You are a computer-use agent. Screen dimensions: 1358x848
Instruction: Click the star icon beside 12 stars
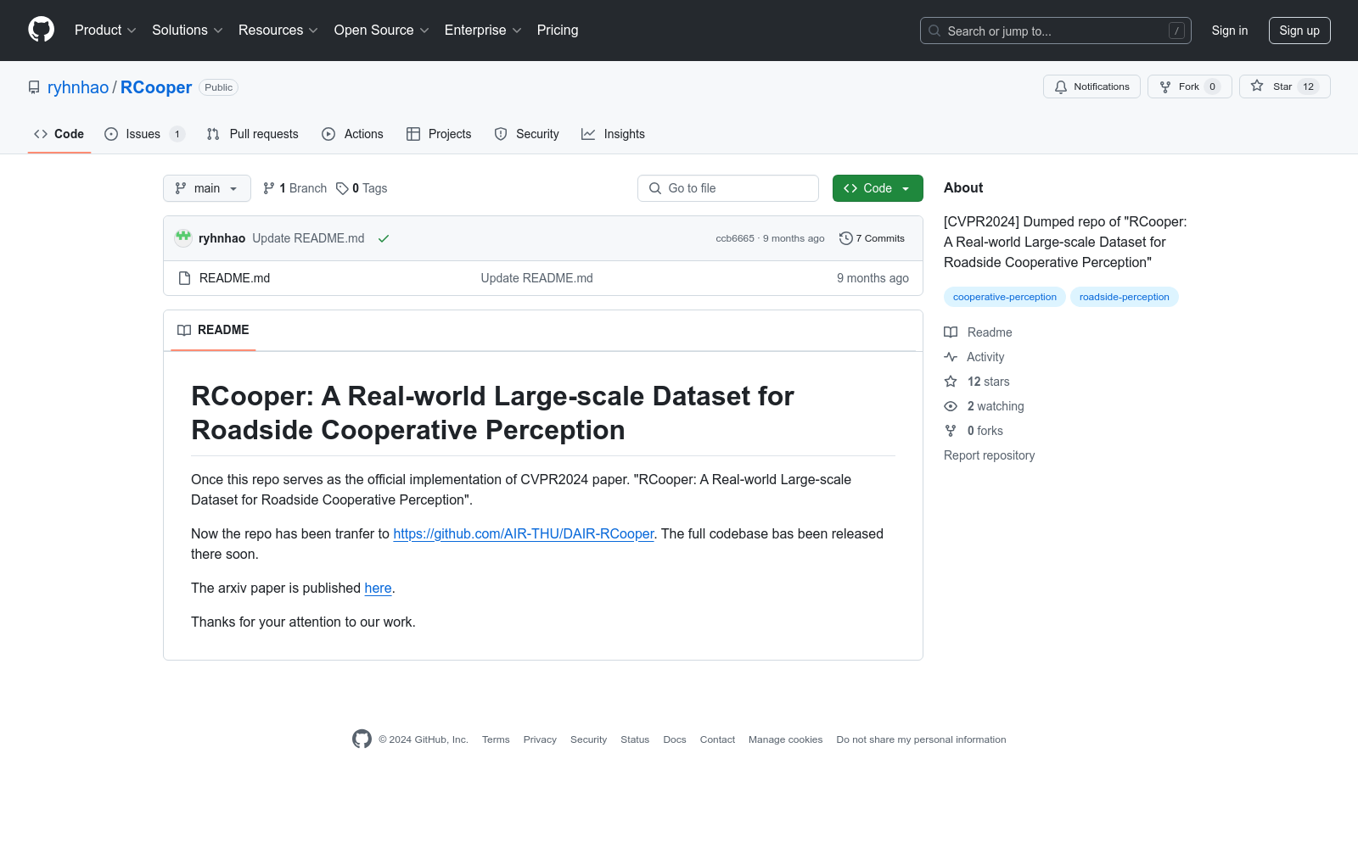[951, 382]
